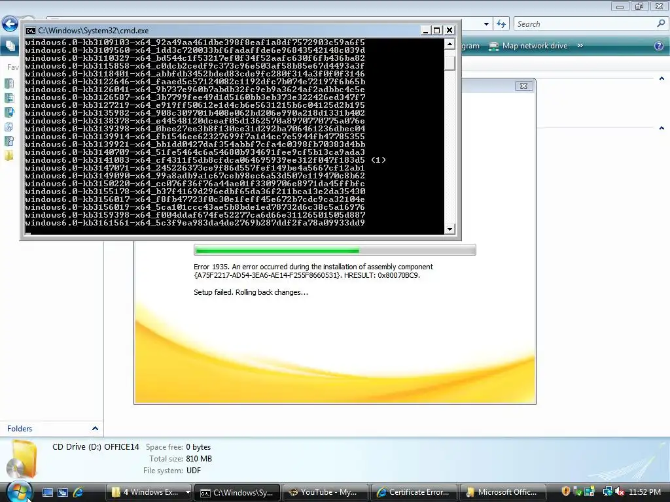670x502 pixels.
Task: Open the address bar history dropdown arrow
Action: tap(486, 24)
